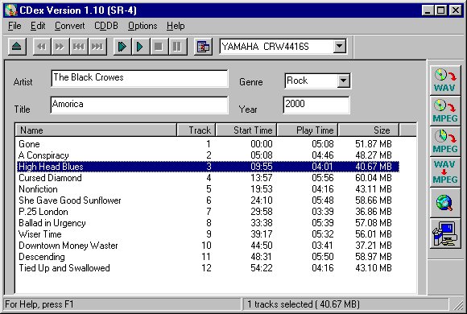
Task: Open the CDDB menu
Action: click(x=106, y=26)
